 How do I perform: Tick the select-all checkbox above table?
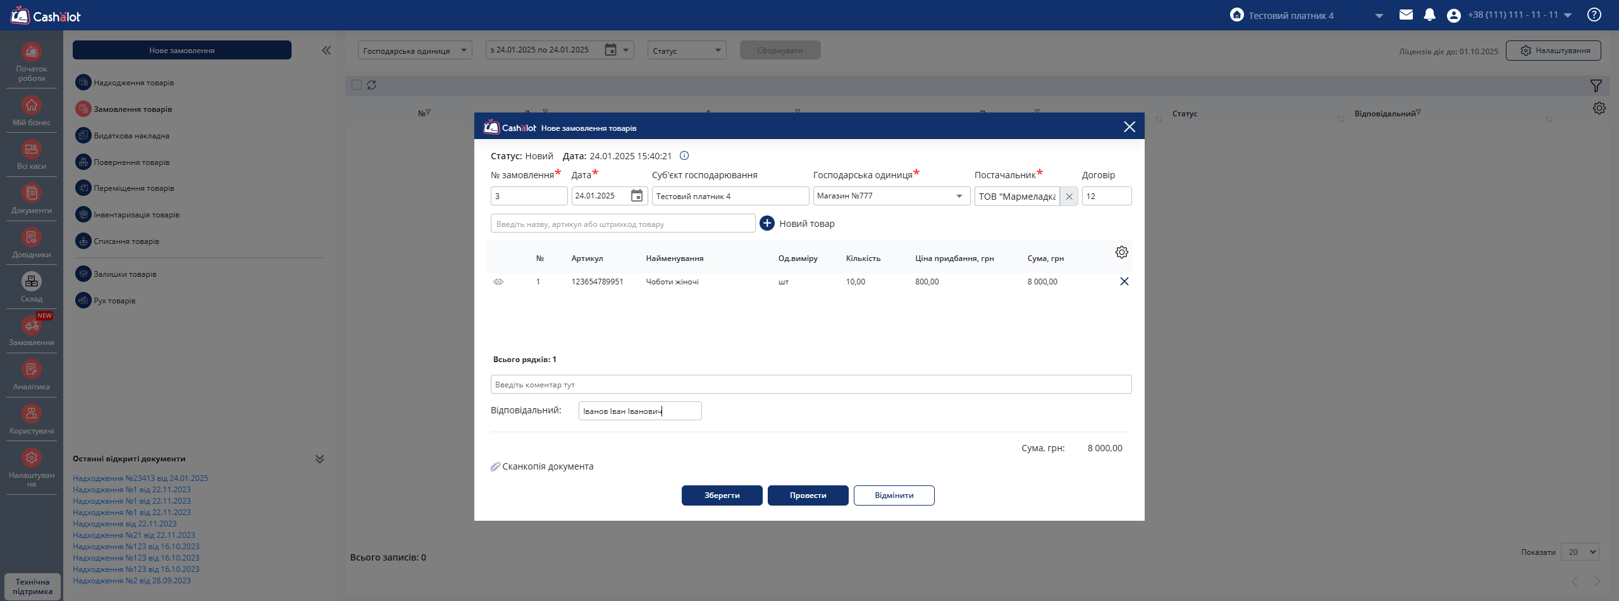[357, 85]
